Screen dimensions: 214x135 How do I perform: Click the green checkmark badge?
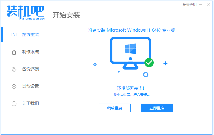click(149, 62)
